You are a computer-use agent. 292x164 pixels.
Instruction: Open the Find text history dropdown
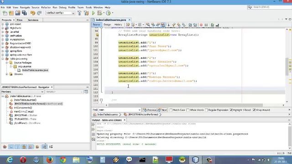click(139, 110)
